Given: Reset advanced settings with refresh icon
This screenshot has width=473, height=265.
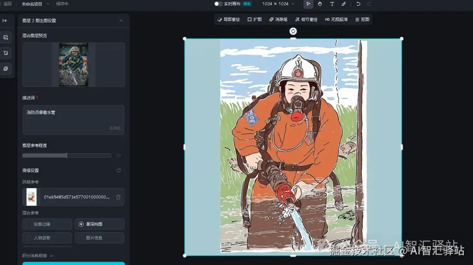Looking at the screenshot, I should (x=118, y=170).
